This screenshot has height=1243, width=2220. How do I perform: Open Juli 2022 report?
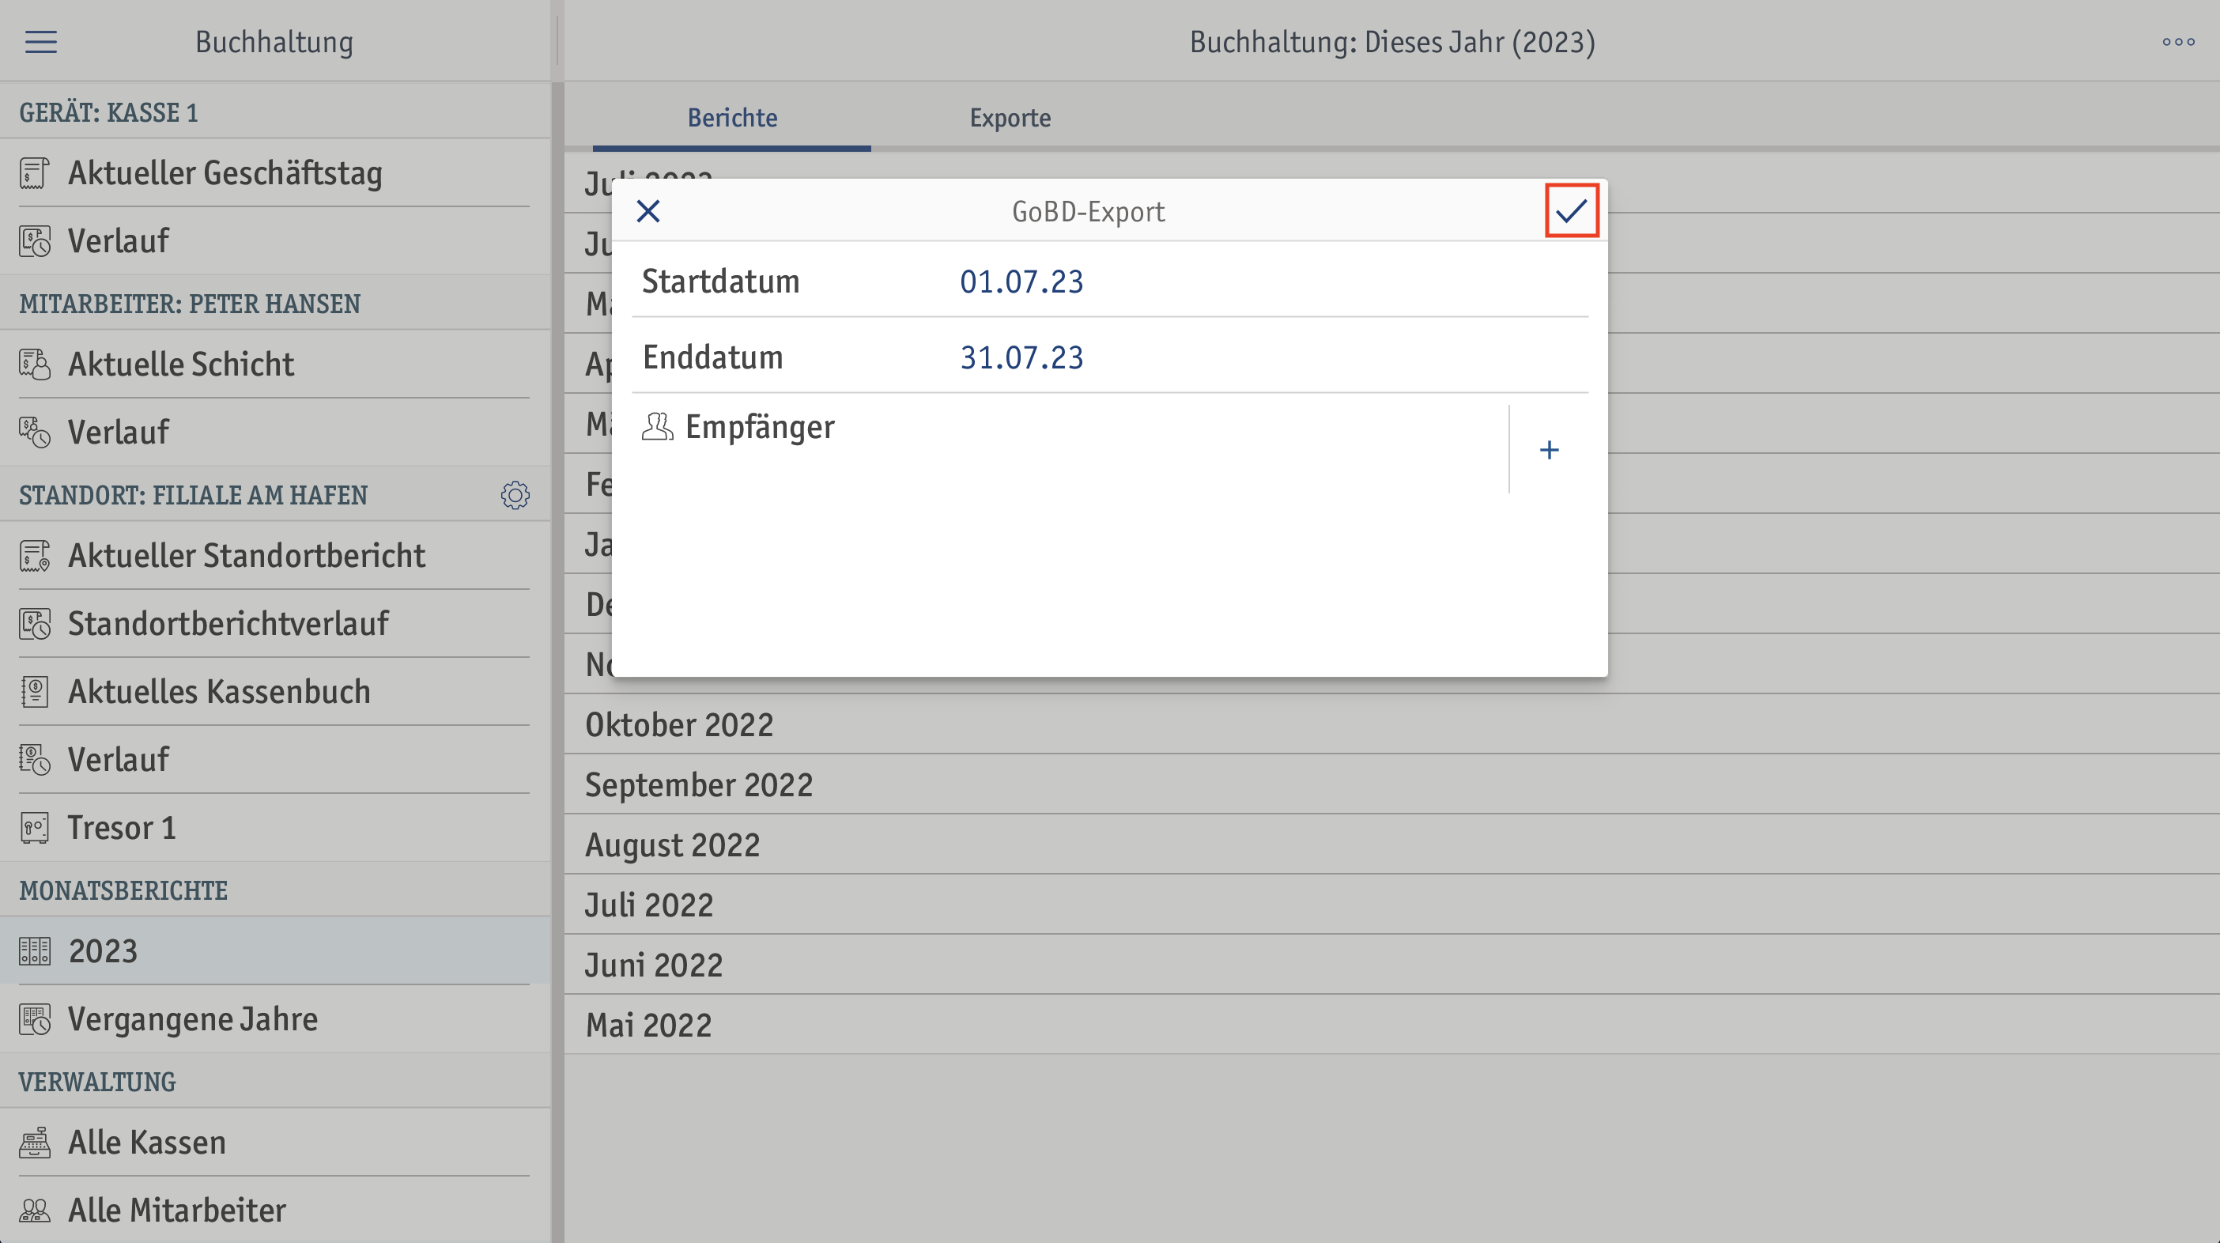click(x=1391, y=905)
